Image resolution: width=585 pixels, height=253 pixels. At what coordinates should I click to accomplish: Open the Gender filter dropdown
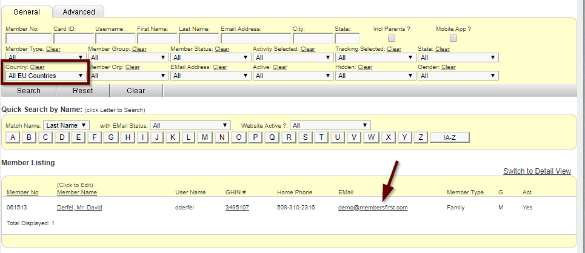tap(458, 76)
